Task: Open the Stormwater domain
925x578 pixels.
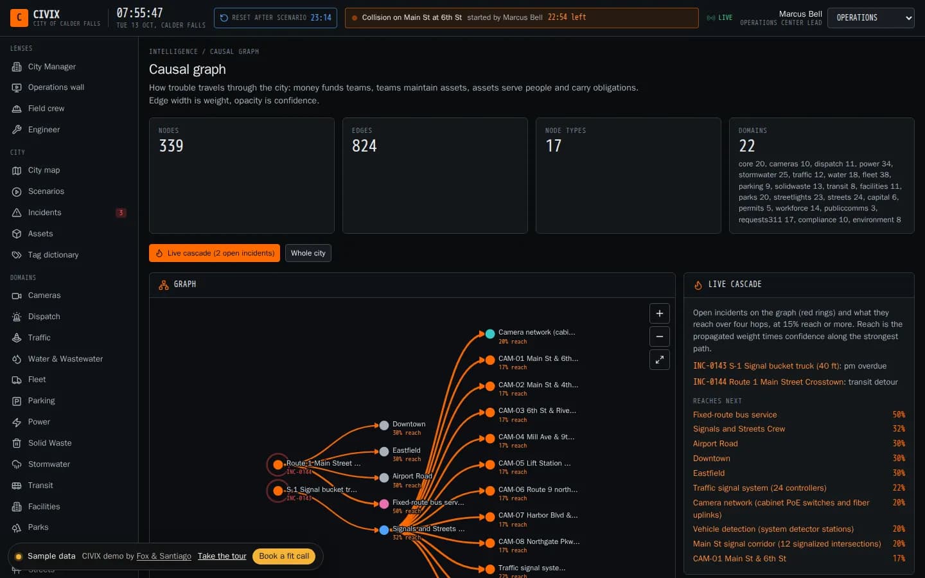Action: point(69,464)
